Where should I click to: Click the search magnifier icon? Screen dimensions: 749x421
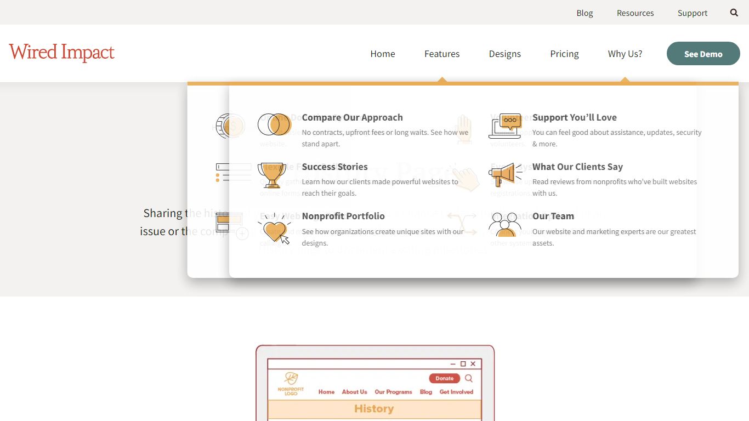pos(734,13)
